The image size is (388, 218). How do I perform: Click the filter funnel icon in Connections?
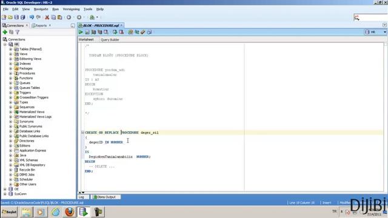coord(18,32)
